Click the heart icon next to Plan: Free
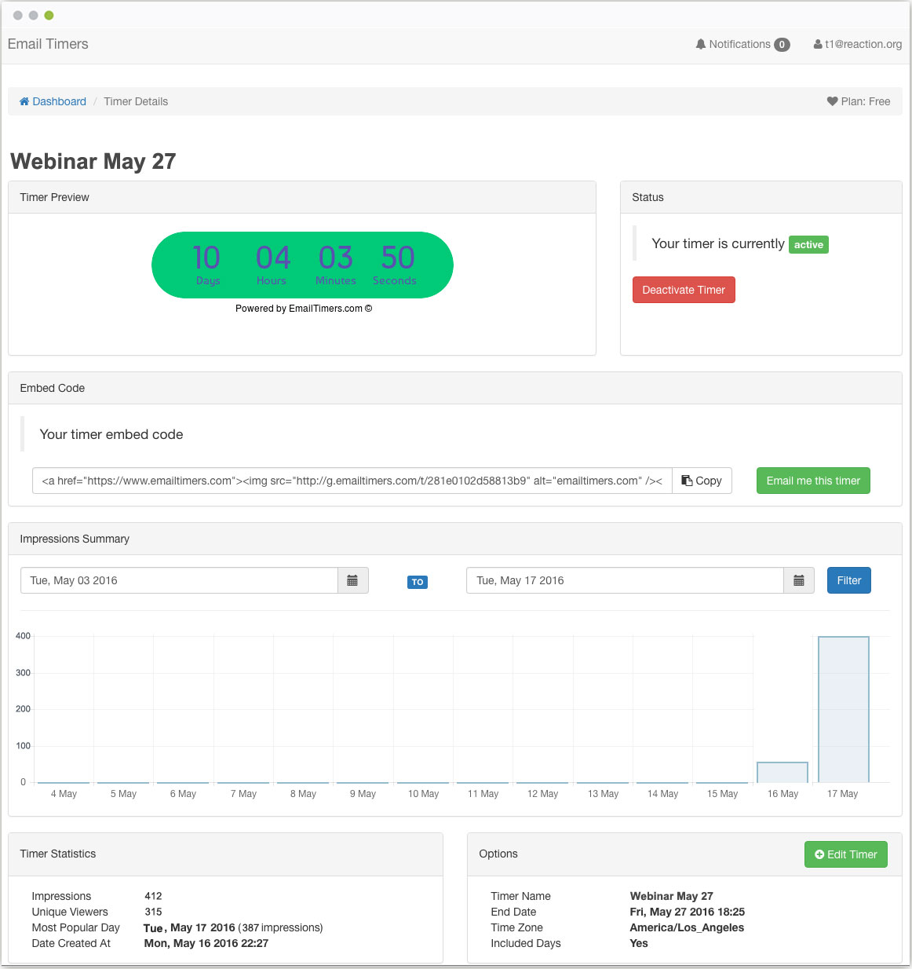The image size is (912, 969). coord(831,101)
